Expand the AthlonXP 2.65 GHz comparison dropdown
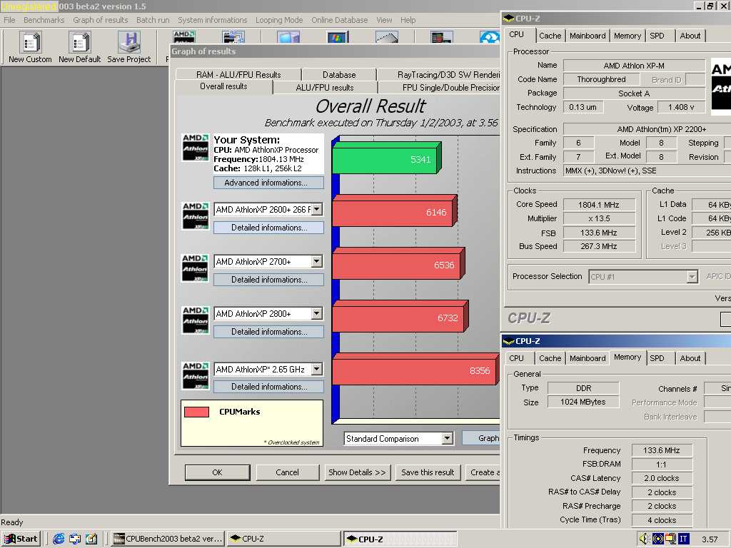Viewport: 731px width, 548px height. click(316, 369)
